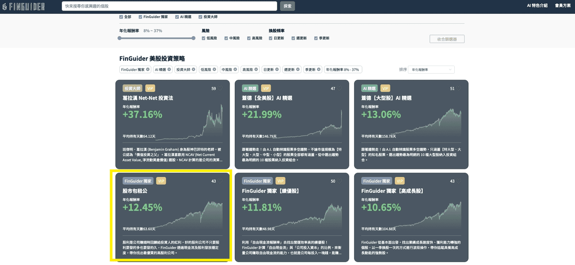Screen dimensions: 575x265
Task: Open 會員方案 in top navigation
Action: point(563,6)
